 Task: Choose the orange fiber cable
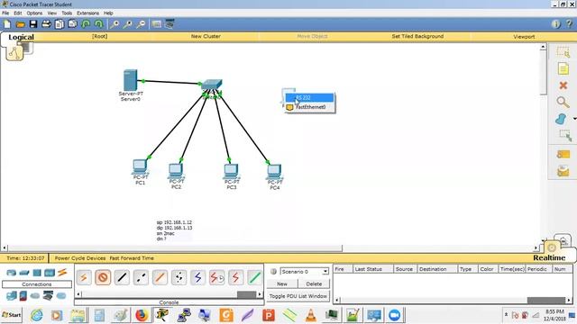160,277
